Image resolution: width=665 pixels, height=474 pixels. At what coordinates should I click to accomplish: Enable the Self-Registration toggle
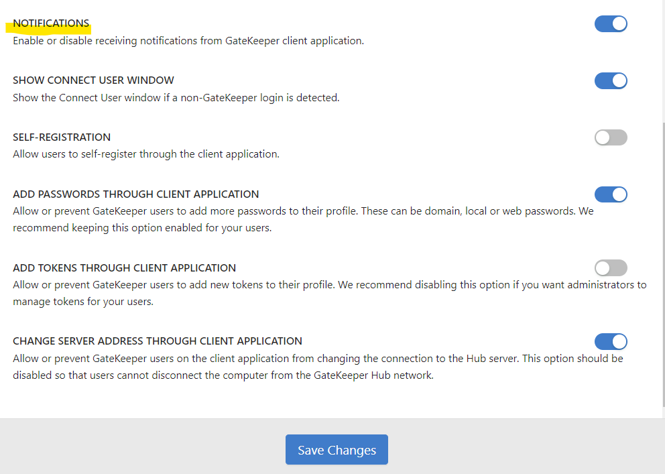(610, 137)
